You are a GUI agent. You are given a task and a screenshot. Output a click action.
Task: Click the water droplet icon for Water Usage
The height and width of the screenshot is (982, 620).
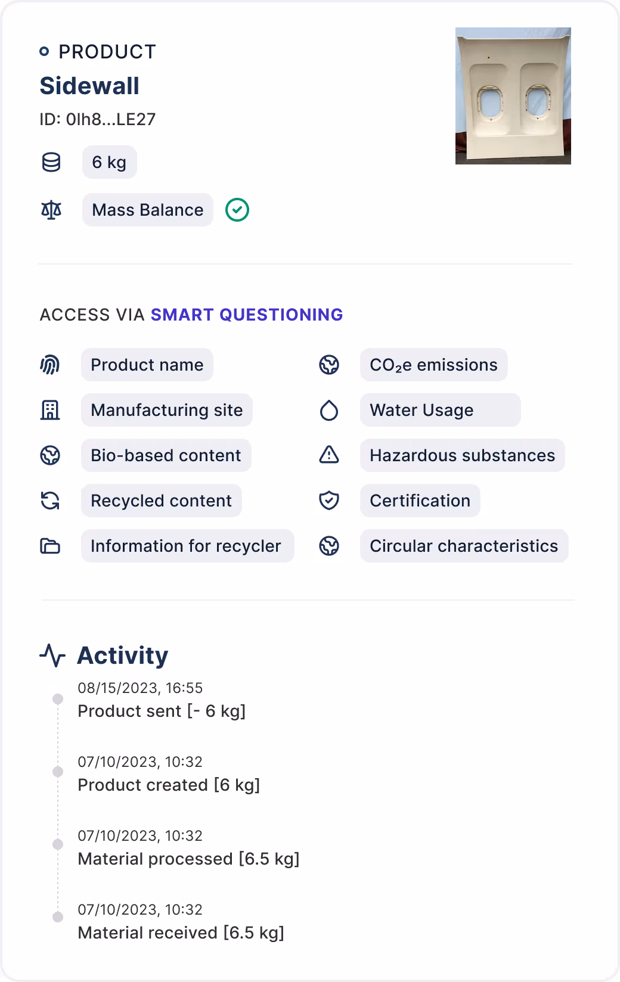coord(329,410)
